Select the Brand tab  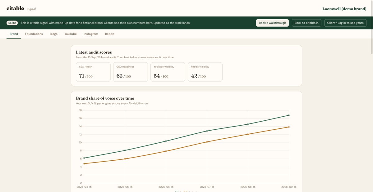pos(14,34)
